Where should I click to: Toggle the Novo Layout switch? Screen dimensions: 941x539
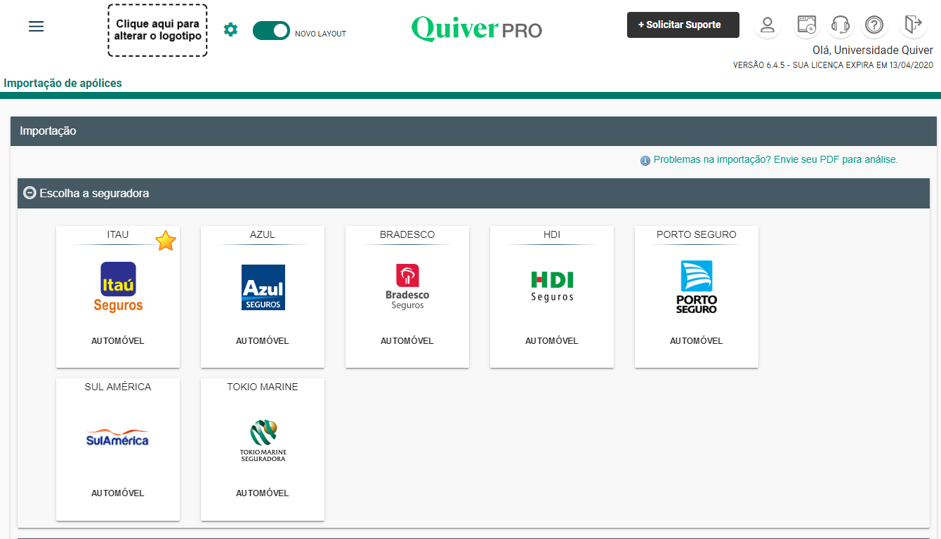271,30
